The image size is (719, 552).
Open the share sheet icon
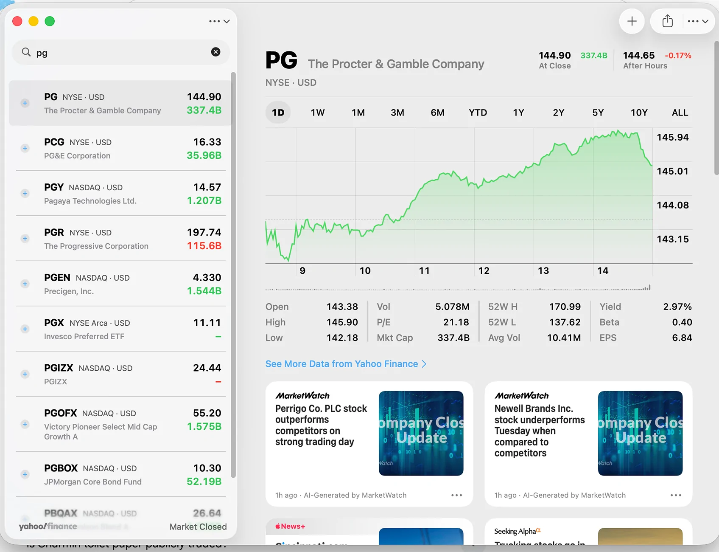click(668, 21)
